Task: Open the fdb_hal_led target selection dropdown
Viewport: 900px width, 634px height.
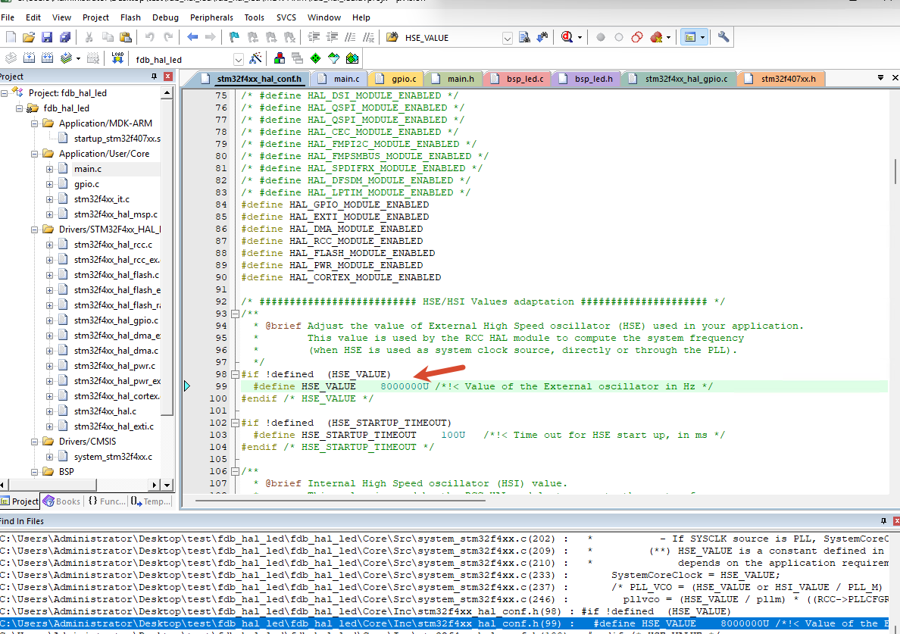Action: pos(239,59)
